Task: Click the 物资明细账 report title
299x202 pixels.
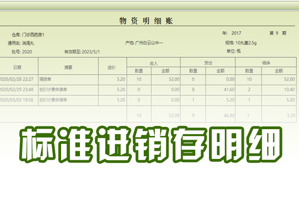Action: pyautogui.click(x=146, y=21)
